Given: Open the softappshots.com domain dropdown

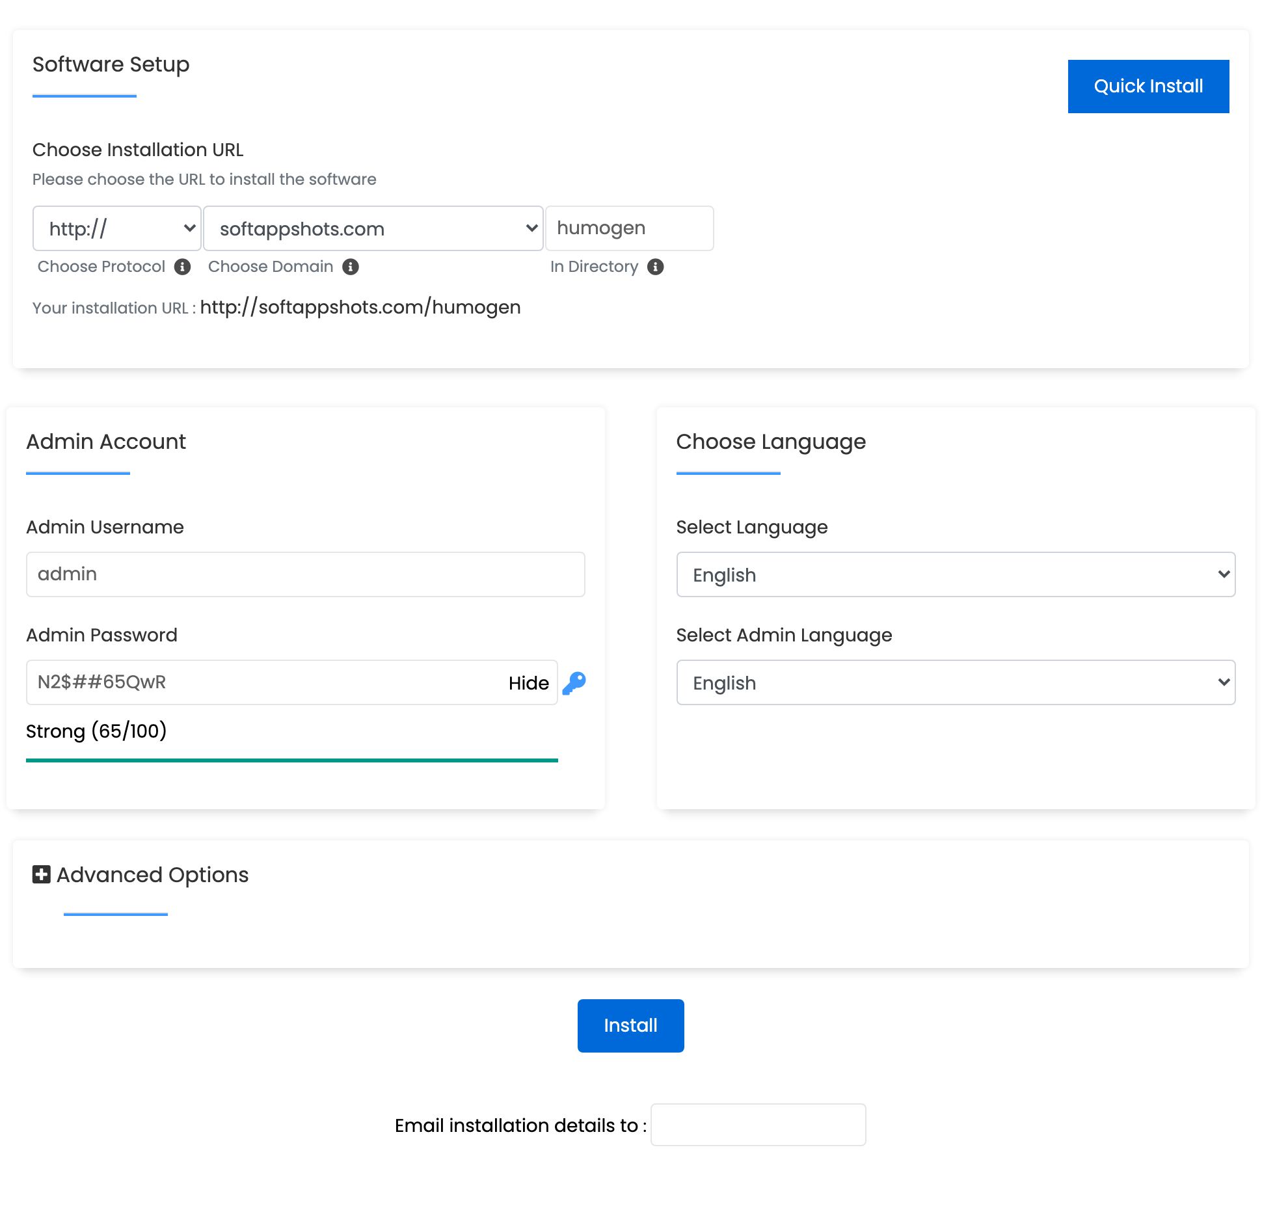Looking at the screenshot, I should (373, 228).
